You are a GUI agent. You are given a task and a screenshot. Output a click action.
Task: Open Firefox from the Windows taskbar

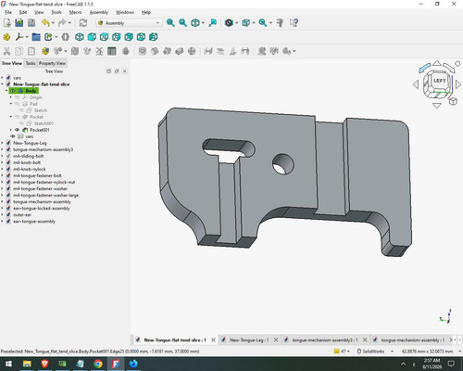(133, 364)
